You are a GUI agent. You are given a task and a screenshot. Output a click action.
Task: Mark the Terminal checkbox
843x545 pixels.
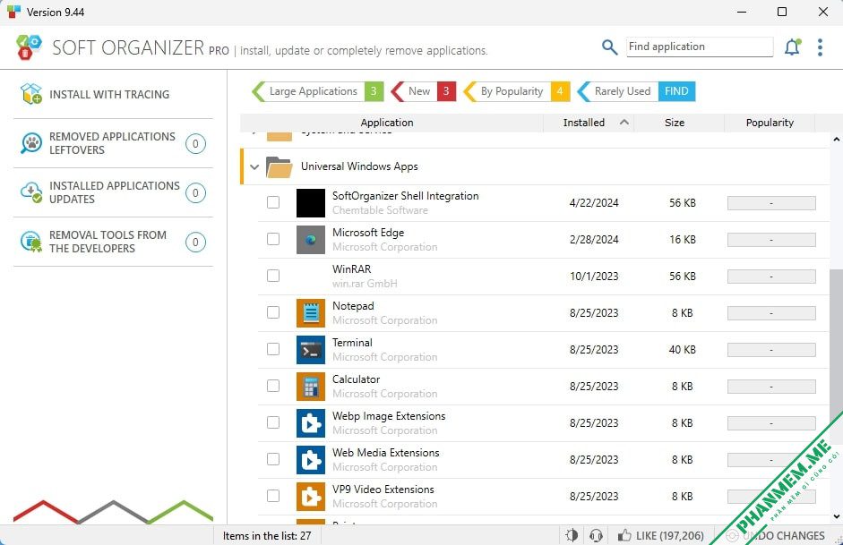273,350
